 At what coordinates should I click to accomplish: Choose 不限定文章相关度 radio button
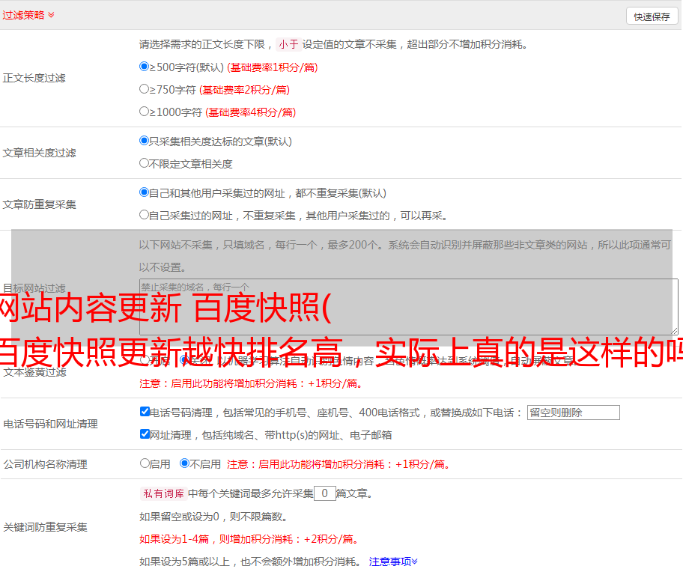coord(145,163)
